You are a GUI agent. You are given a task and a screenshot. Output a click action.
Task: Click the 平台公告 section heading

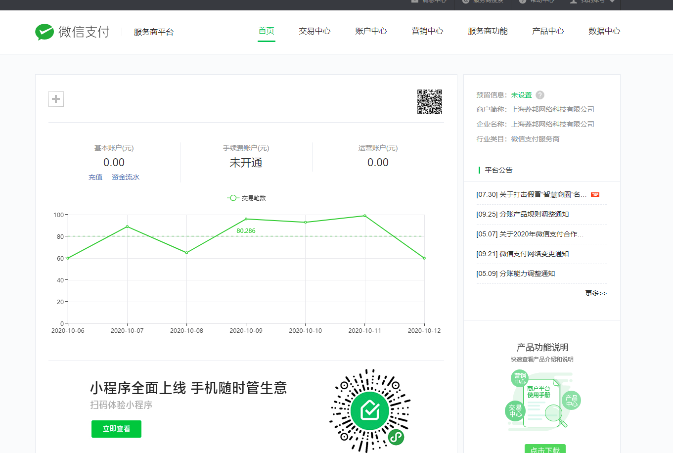(x=498, y=170)
